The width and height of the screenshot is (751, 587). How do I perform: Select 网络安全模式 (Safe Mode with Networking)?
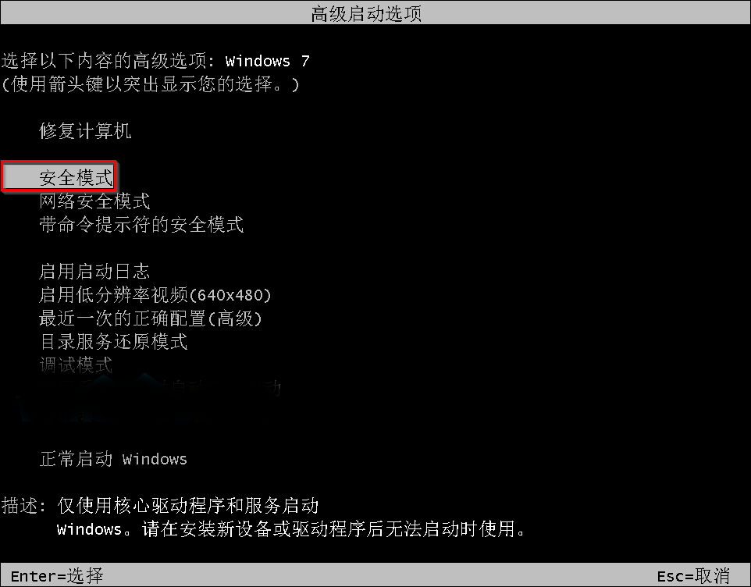tap(94, 201)
